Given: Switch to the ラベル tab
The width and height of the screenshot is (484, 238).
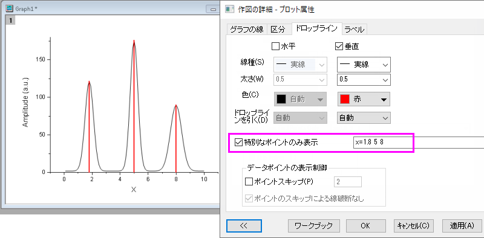Looking at the screenshot, I should pyautogui.click(x=355, y=30).
